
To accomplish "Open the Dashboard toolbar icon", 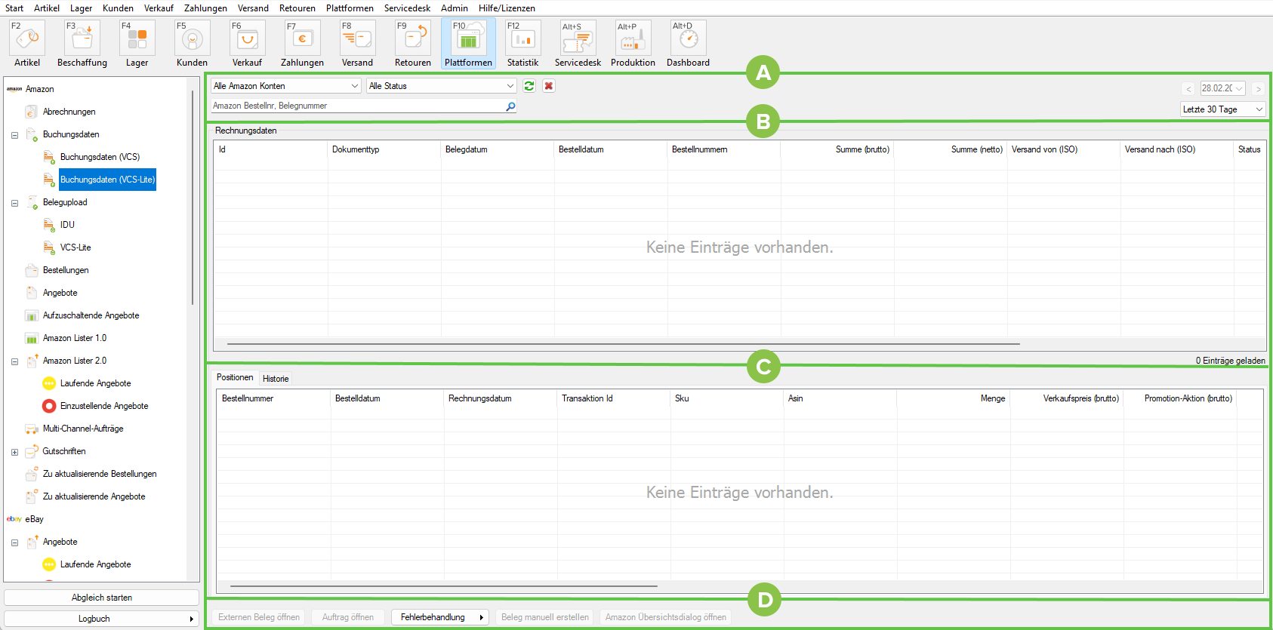I will (x=688, y=44).
